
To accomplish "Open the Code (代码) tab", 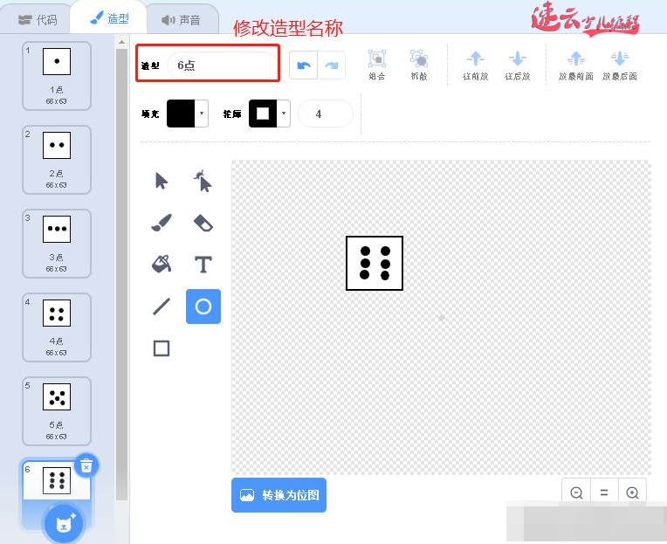I will pos(38,20).
